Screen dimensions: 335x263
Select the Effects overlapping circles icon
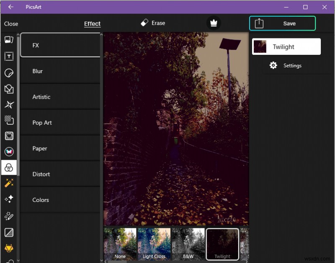tap(9, 167)
